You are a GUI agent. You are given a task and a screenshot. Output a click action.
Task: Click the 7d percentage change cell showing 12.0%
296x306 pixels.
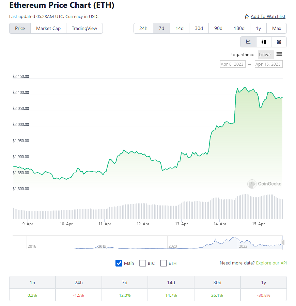click(x=124, y=295)
